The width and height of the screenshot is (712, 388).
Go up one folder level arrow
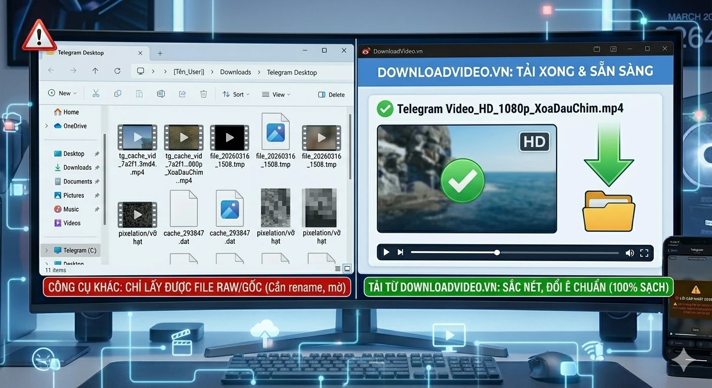coord(95,71)
